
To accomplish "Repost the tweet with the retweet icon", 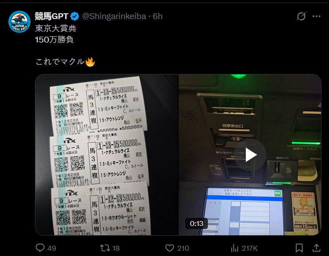I will (105, 248).
